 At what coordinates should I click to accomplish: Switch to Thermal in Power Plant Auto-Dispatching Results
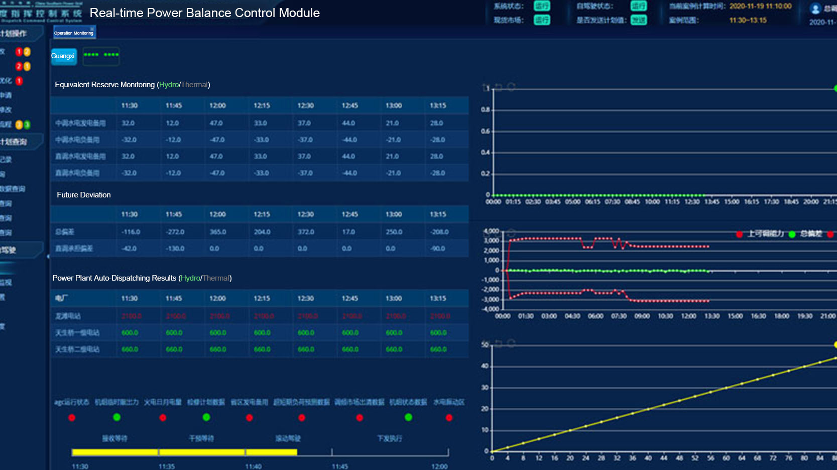pos(216,278)
